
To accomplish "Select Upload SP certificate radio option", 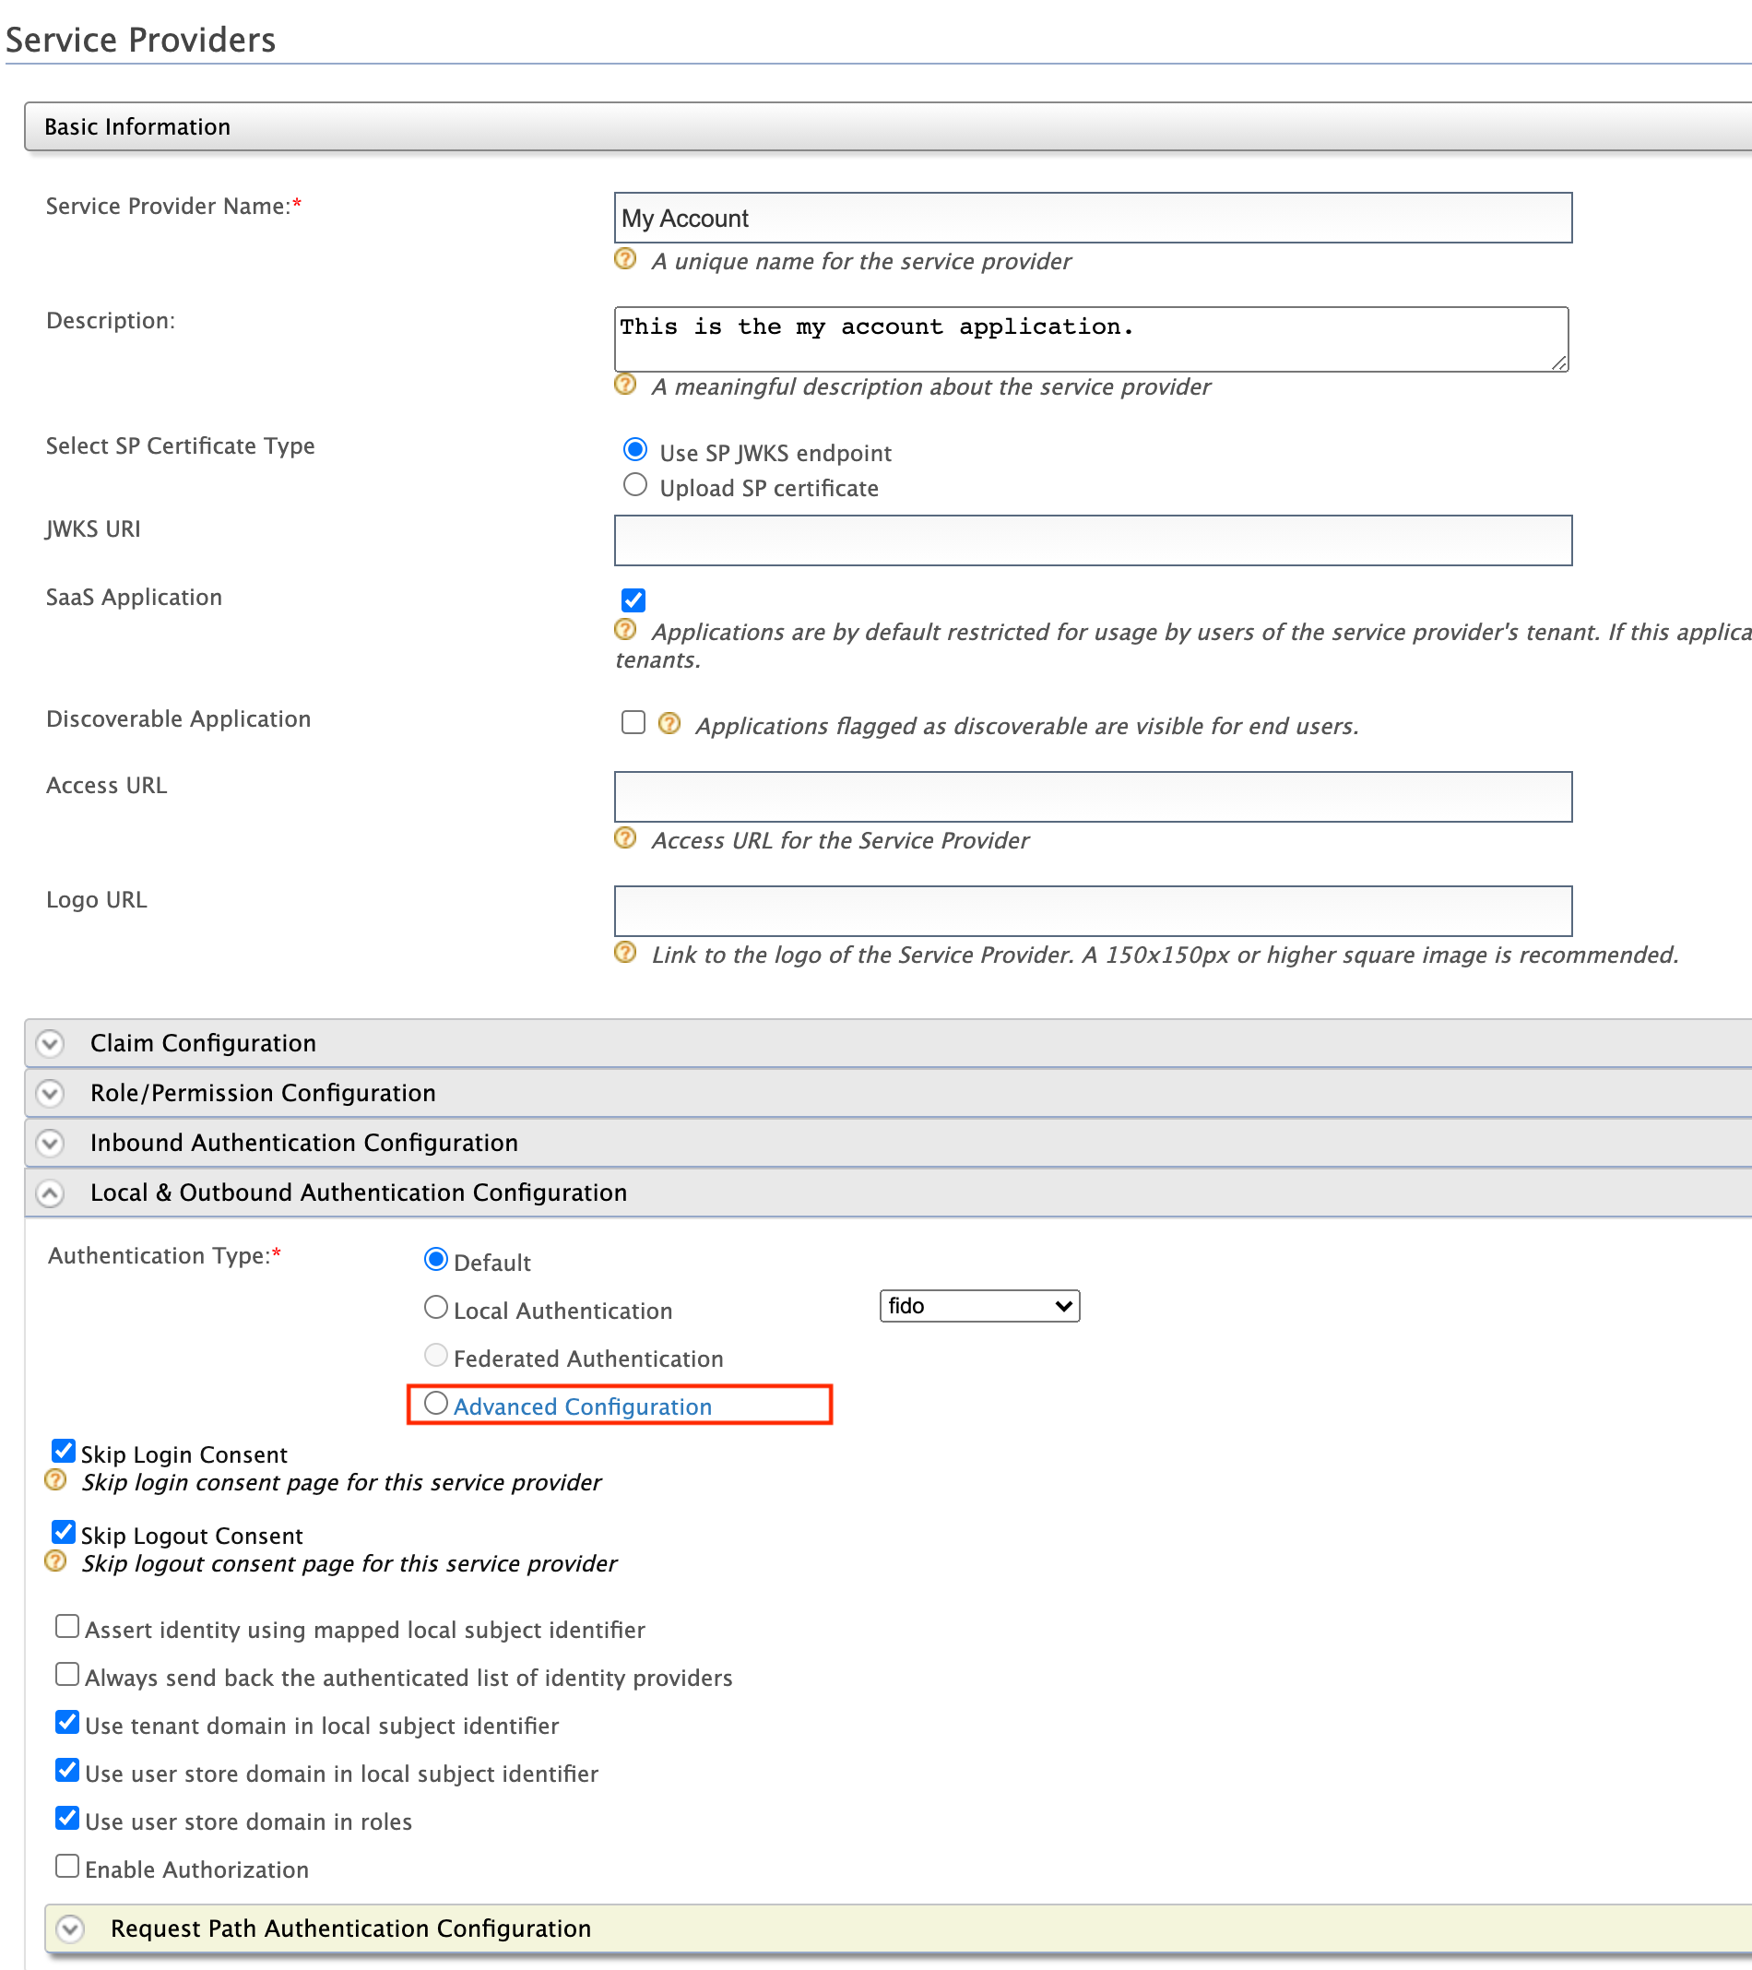I will [x=635, y=485].
